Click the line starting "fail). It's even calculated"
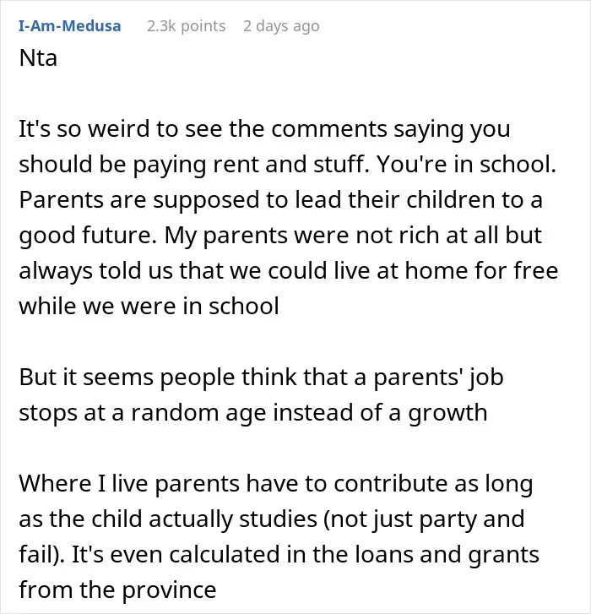591x614 pixels. tap(279, 555)
